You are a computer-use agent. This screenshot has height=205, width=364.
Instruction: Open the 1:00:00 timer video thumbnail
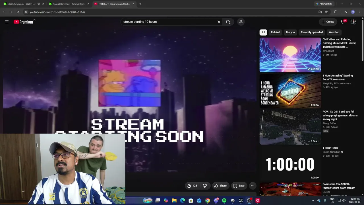(x=290, y=163)
